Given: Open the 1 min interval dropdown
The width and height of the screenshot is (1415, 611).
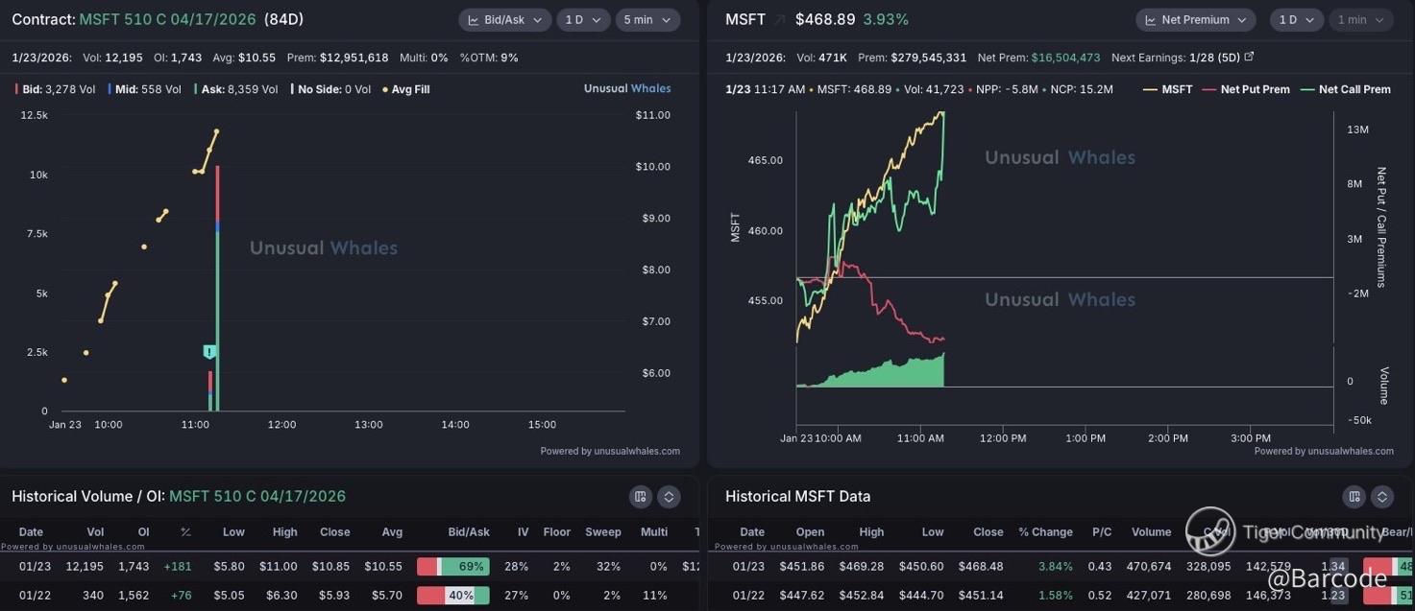Looking at the screenshot, I should pos(1361,19).
